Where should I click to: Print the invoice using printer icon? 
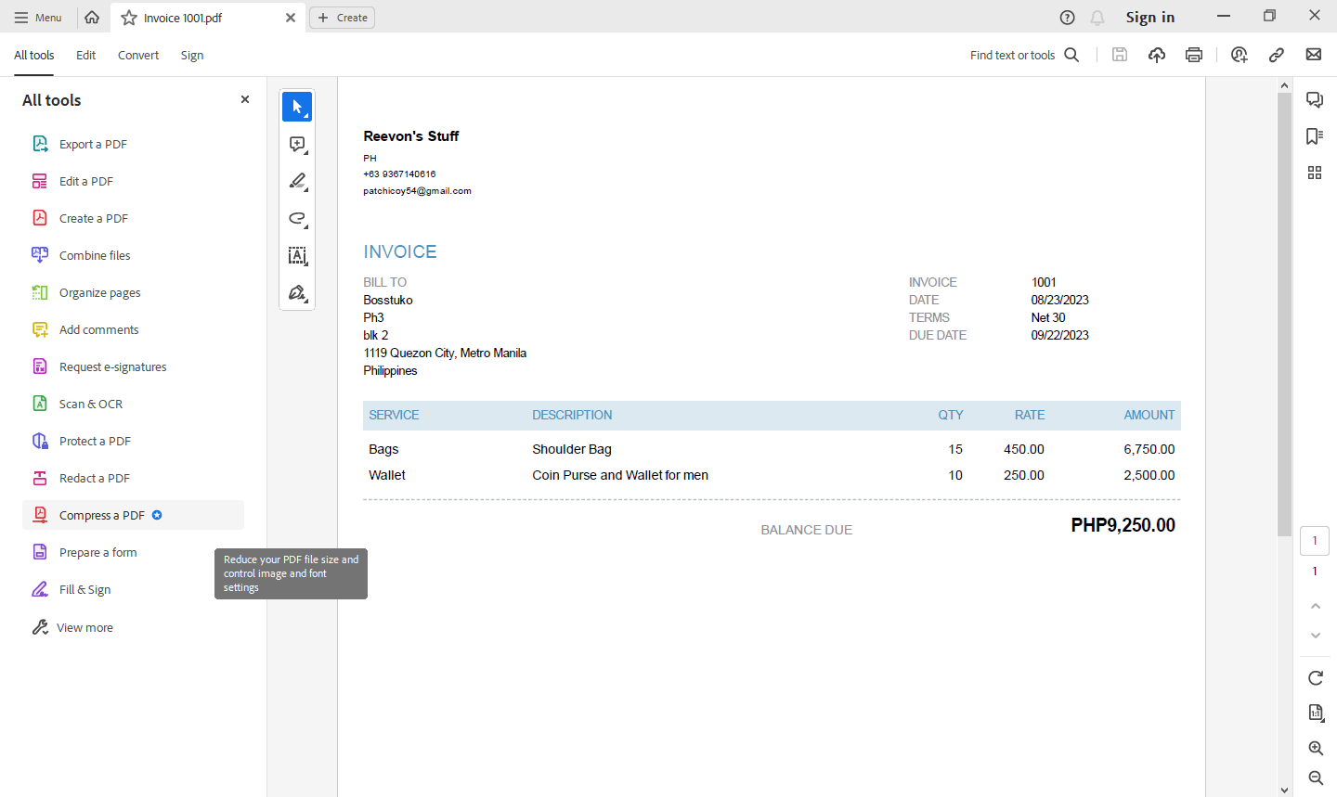point(1194,55)
